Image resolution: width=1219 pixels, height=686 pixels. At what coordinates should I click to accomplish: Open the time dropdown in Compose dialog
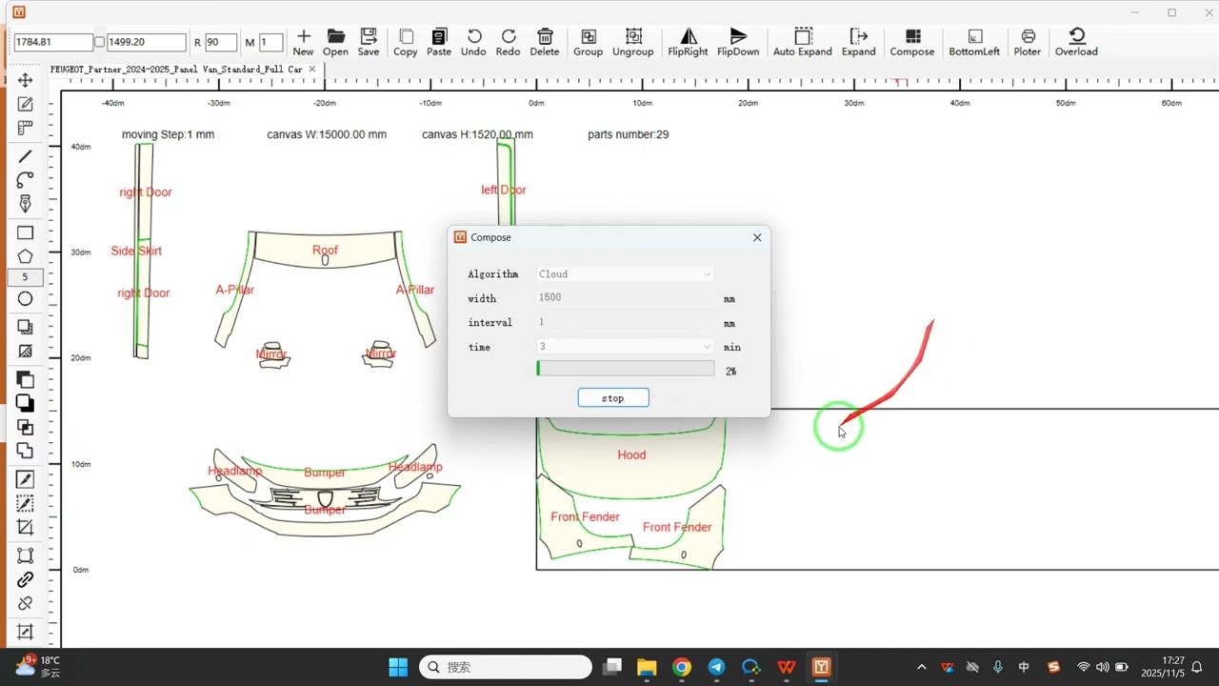(625, 347)
